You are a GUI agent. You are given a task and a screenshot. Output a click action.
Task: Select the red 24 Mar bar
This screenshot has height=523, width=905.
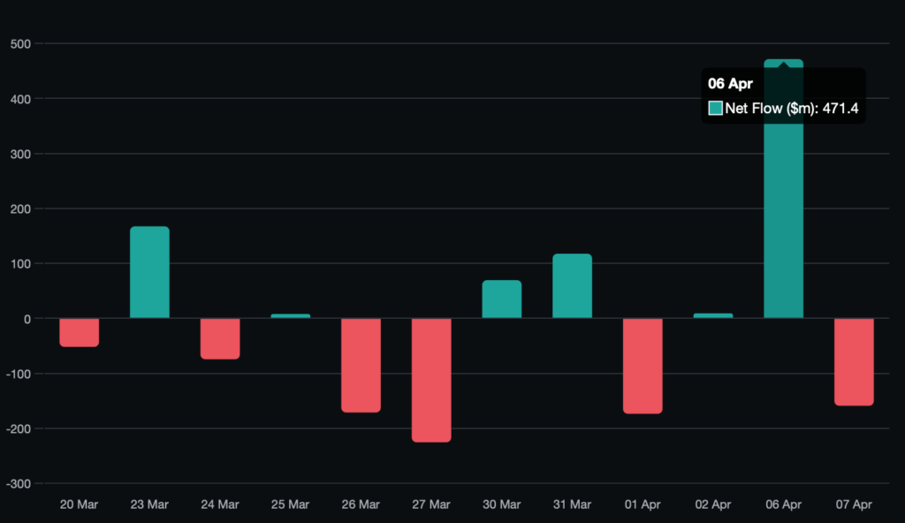tap(220, 338)
